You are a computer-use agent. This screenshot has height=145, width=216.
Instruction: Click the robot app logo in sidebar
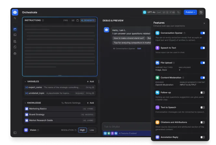point(15,12)
